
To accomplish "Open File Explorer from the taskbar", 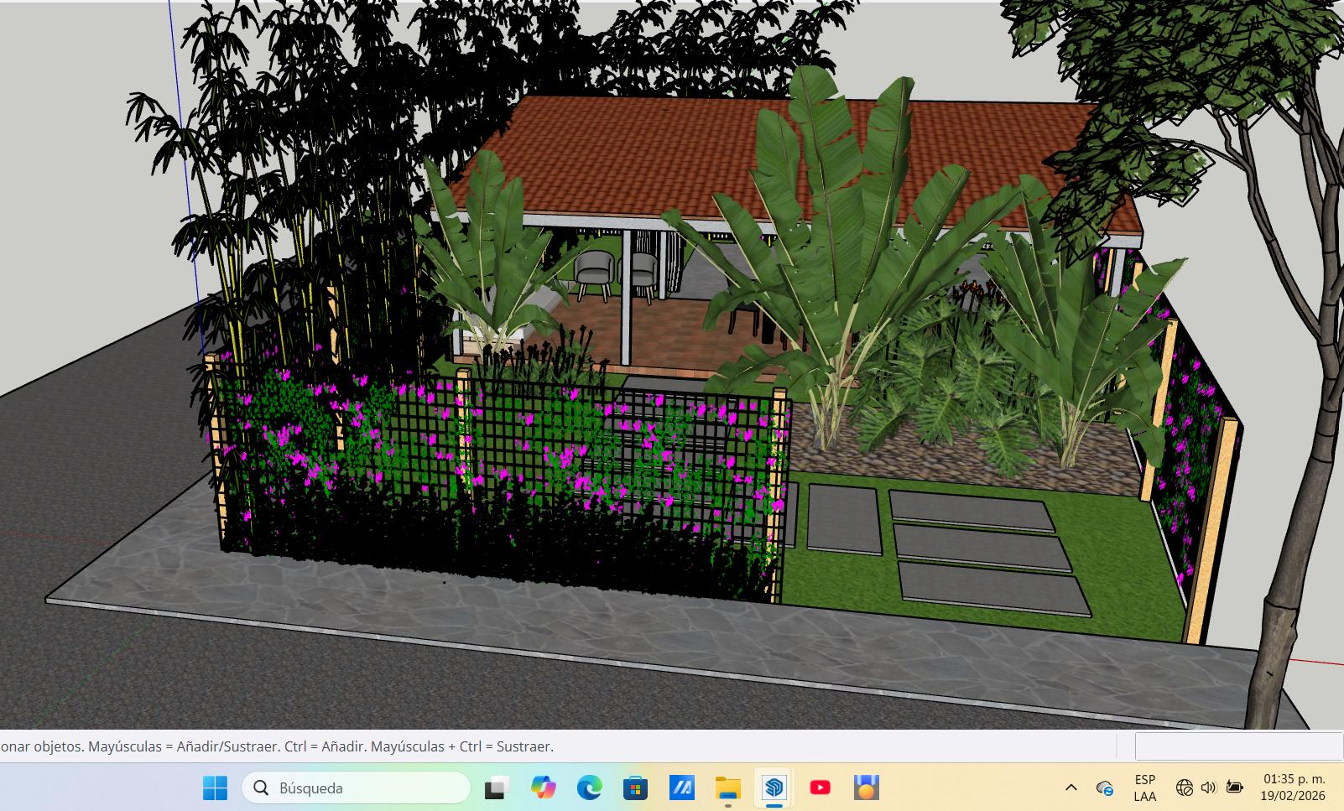I will point(727,788).
